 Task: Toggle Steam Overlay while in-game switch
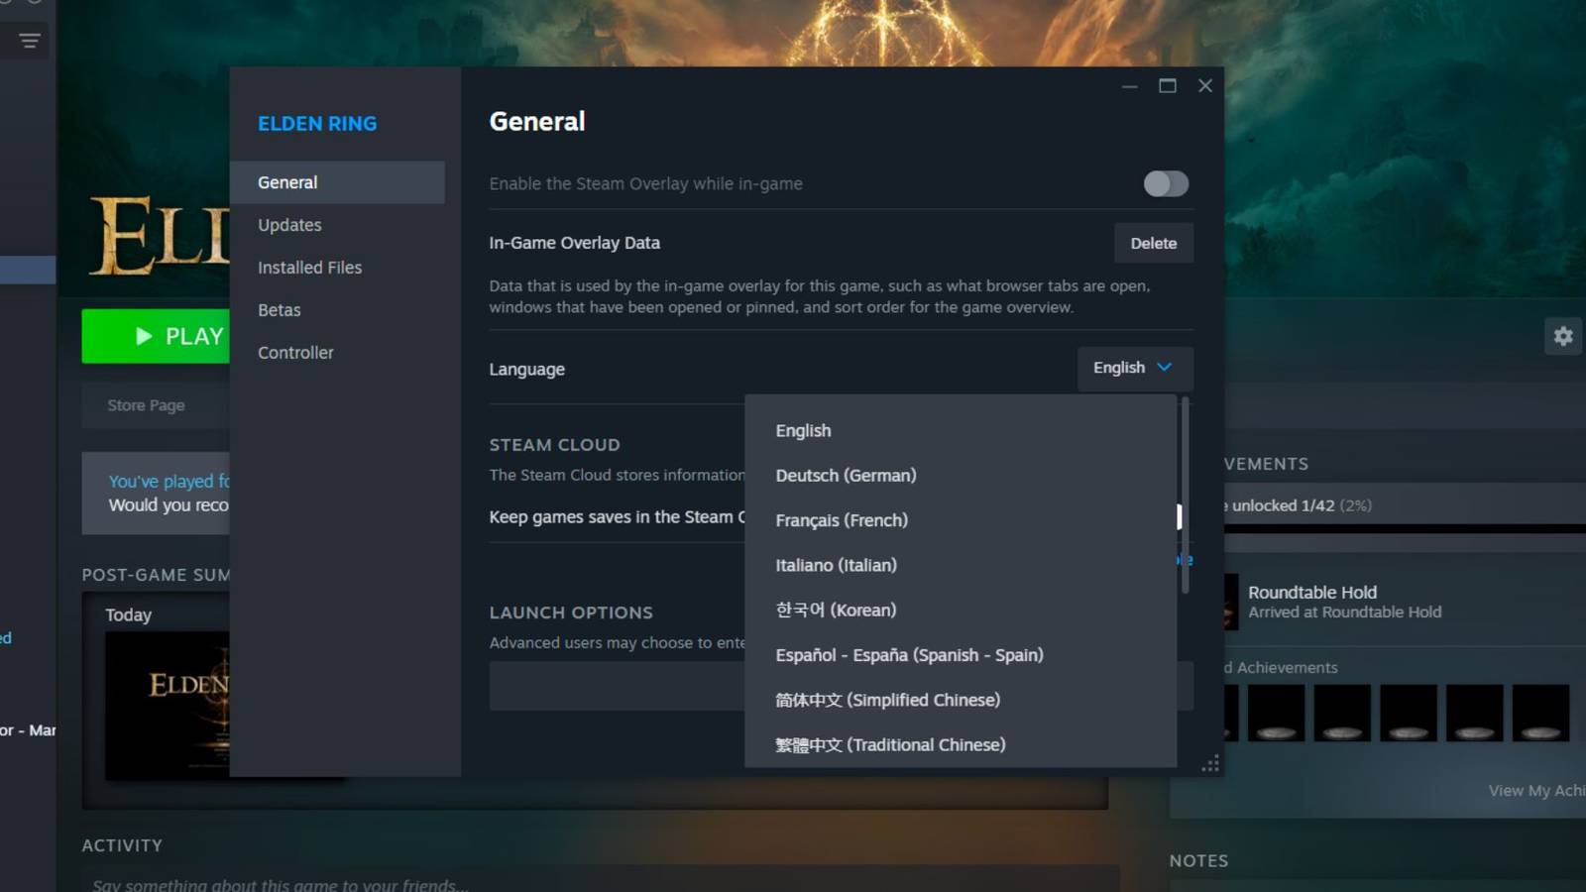(x=1165, y=183)
